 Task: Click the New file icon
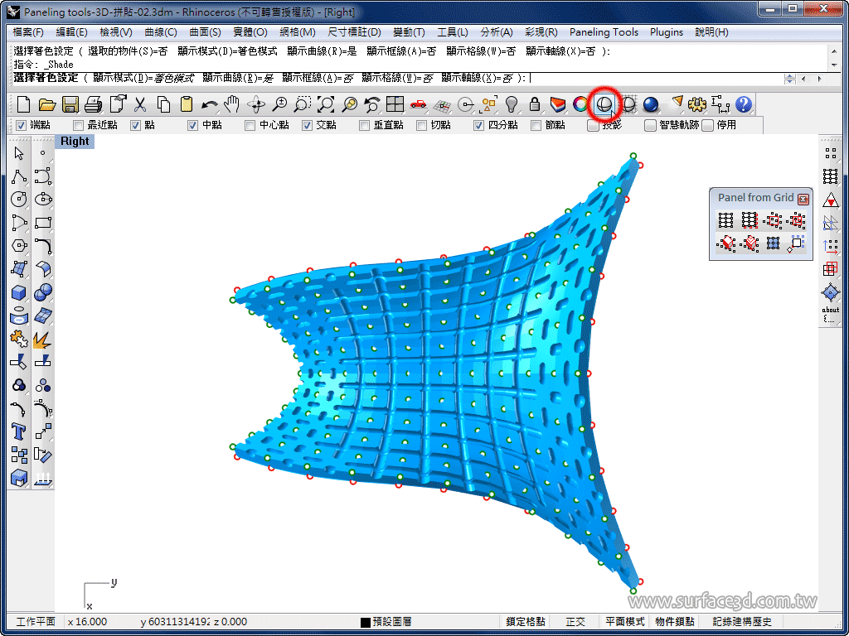[x=23, y=104]
